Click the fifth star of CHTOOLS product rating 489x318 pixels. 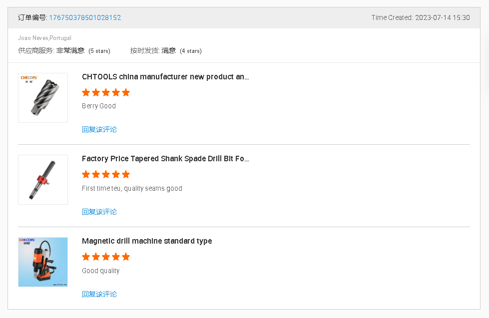pos(126,92)
